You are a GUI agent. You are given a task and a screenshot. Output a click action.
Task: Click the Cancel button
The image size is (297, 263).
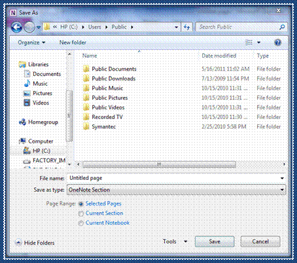coord(260,241)
